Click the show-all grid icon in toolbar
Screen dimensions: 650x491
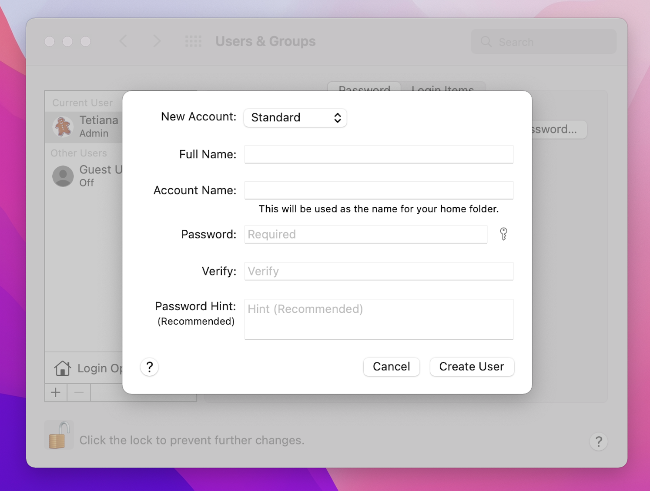tap(193, 41)
